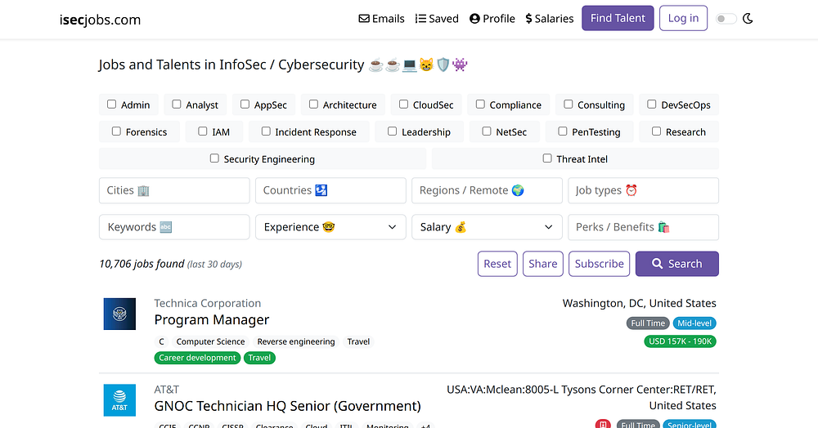Viewport: 818px width, 428px height.
Task: Focus the Keywords input field
Action: pos(174,227)
